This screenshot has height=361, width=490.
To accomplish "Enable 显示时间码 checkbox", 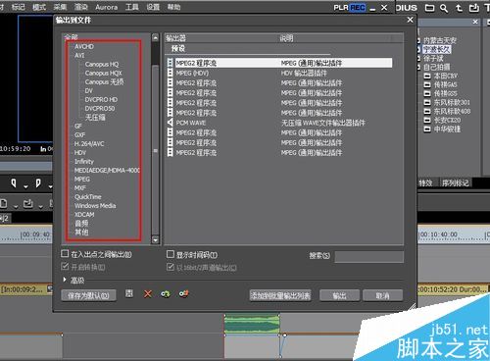I will [x=171, y=254].
